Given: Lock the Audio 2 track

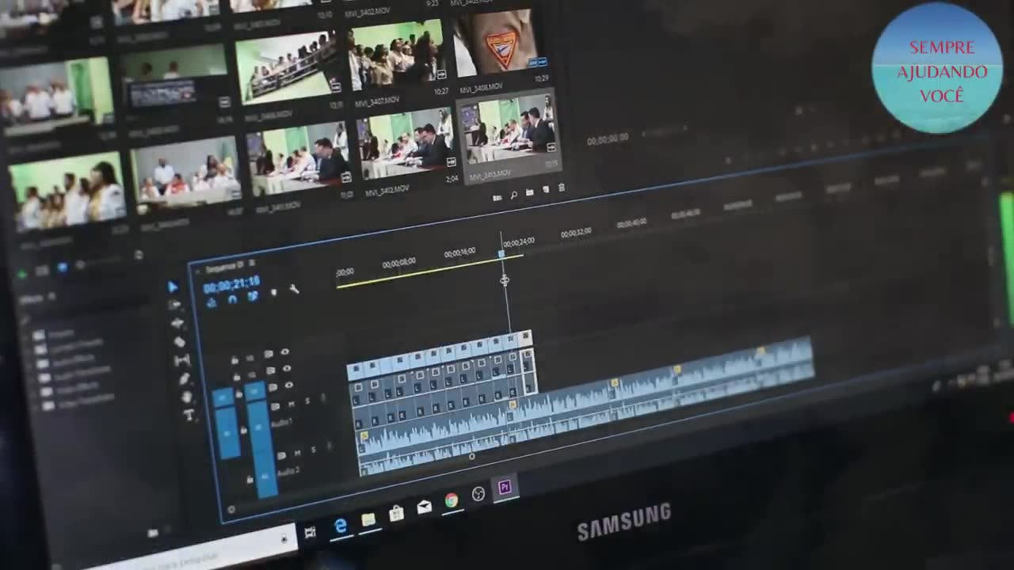Looking at the screenshot, I should (250, 480).
